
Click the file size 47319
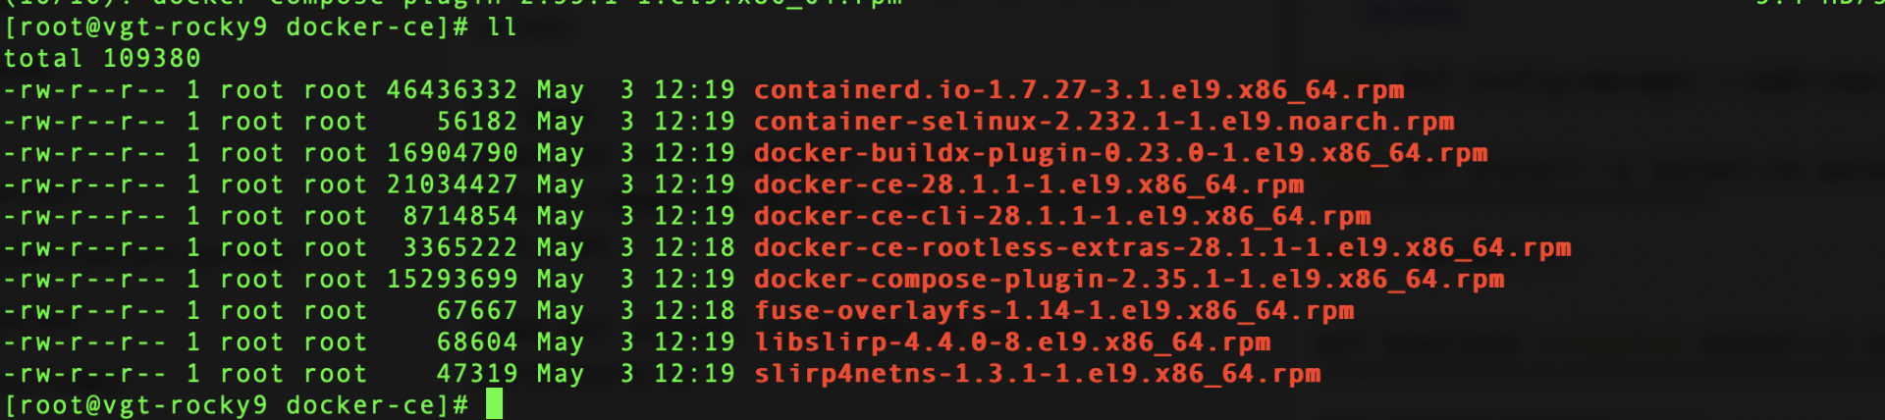click(x=477, y=374)
